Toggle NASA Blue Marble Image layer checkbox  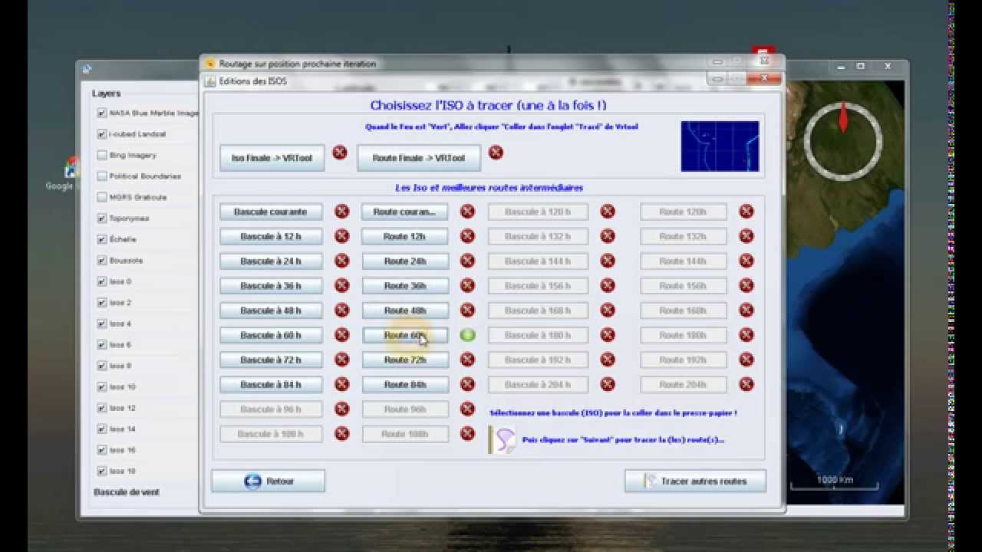(x=102, y=113)
